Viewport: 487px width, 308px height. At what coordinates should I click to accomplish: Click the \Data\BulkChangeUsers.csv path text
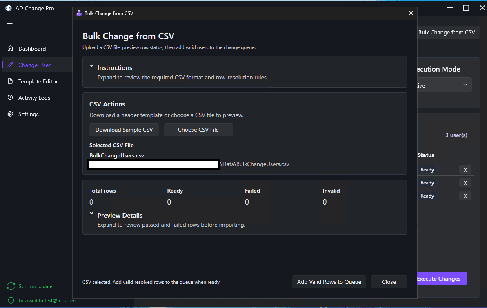(255, 164)
